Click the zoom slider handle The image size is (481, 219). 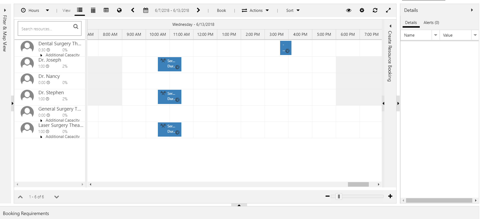coord(339,196)
